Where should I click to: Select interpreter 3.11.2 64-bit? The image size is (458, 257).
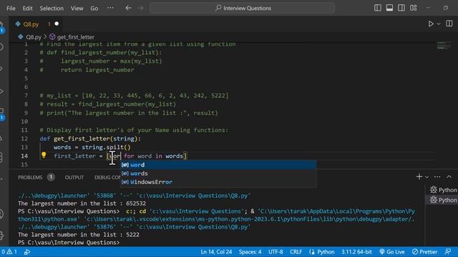pyautogui.click(x=356, y=252)
